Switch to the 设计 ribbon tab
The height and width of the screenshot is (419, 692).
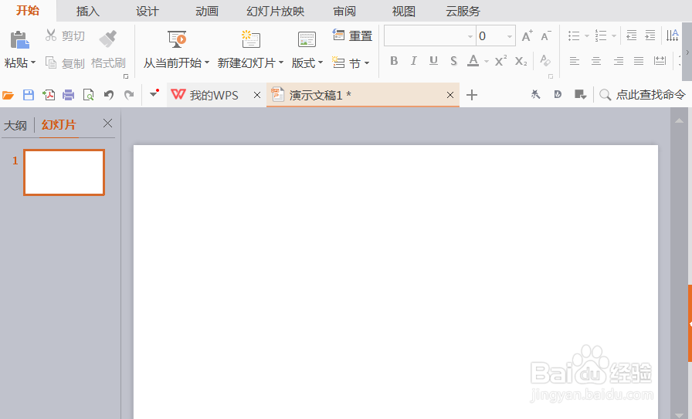(x=148, y=11)
